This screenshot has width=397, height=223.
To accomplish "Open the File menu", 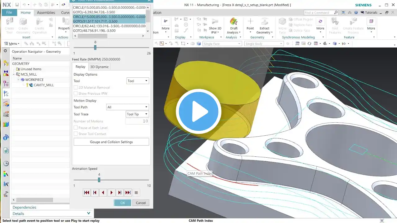I will 9,12.
